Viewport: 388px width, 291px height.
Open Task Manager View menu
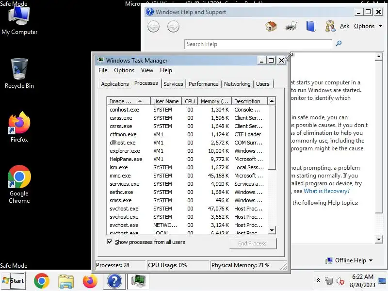coord(147,70)
